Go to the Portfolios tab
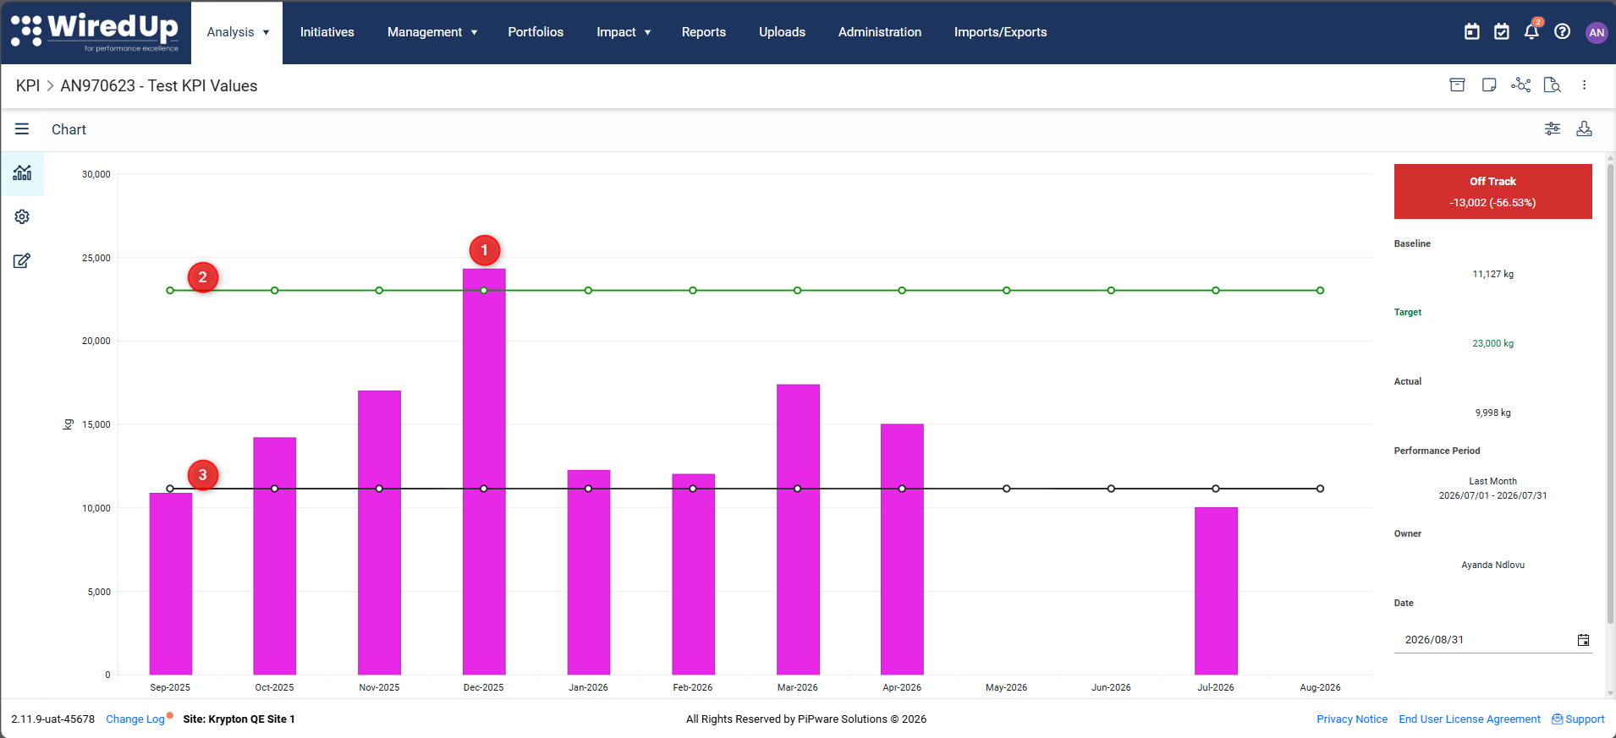This screenshot has height=738, width=1616. 536,32
